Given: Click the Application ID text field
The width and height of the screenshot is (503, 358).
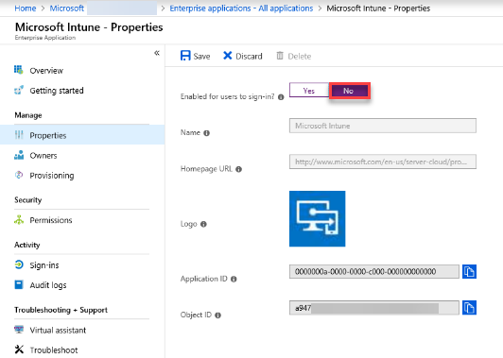Looking at the screenshot, I should coord(374,271).
